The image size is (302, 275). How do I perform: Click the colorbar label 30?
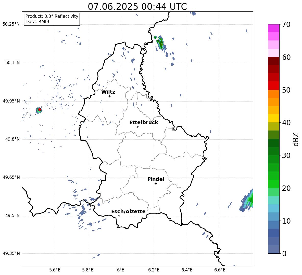coord(286,155)
